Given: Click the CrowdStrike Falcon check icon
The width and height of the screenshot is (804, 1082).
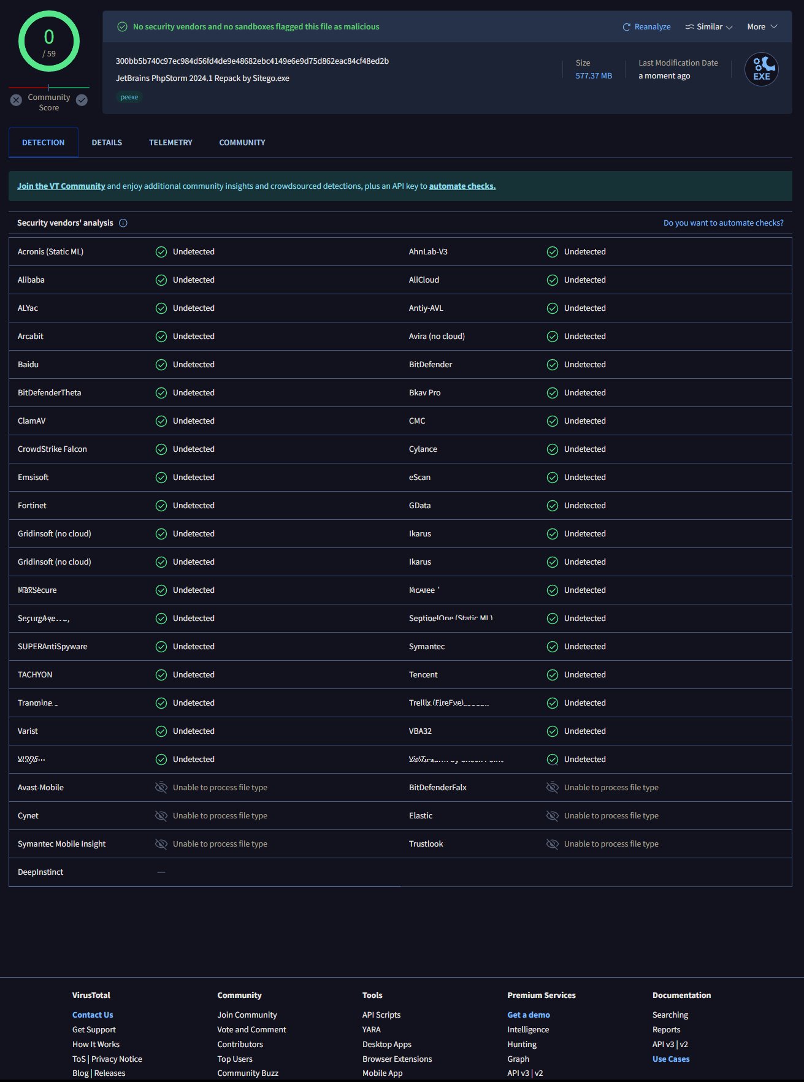Looking at the screenshot, I should coord(161,449).
